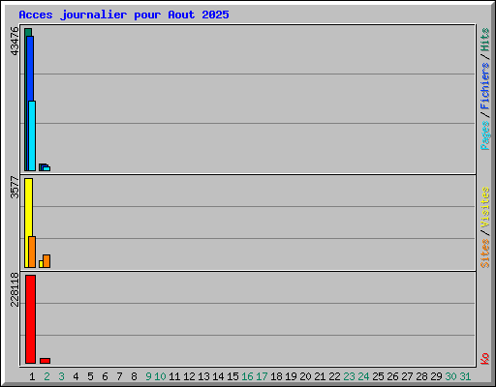Click day label 29 on the x-axis
496x387 pixels.
click(436, 376)
